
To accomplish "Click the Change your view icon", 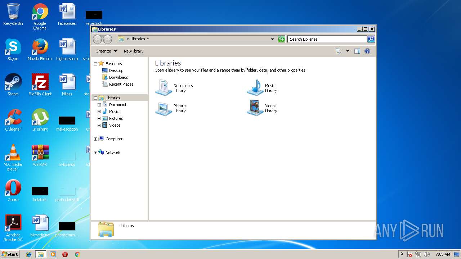I will click(x=339, y=51).
